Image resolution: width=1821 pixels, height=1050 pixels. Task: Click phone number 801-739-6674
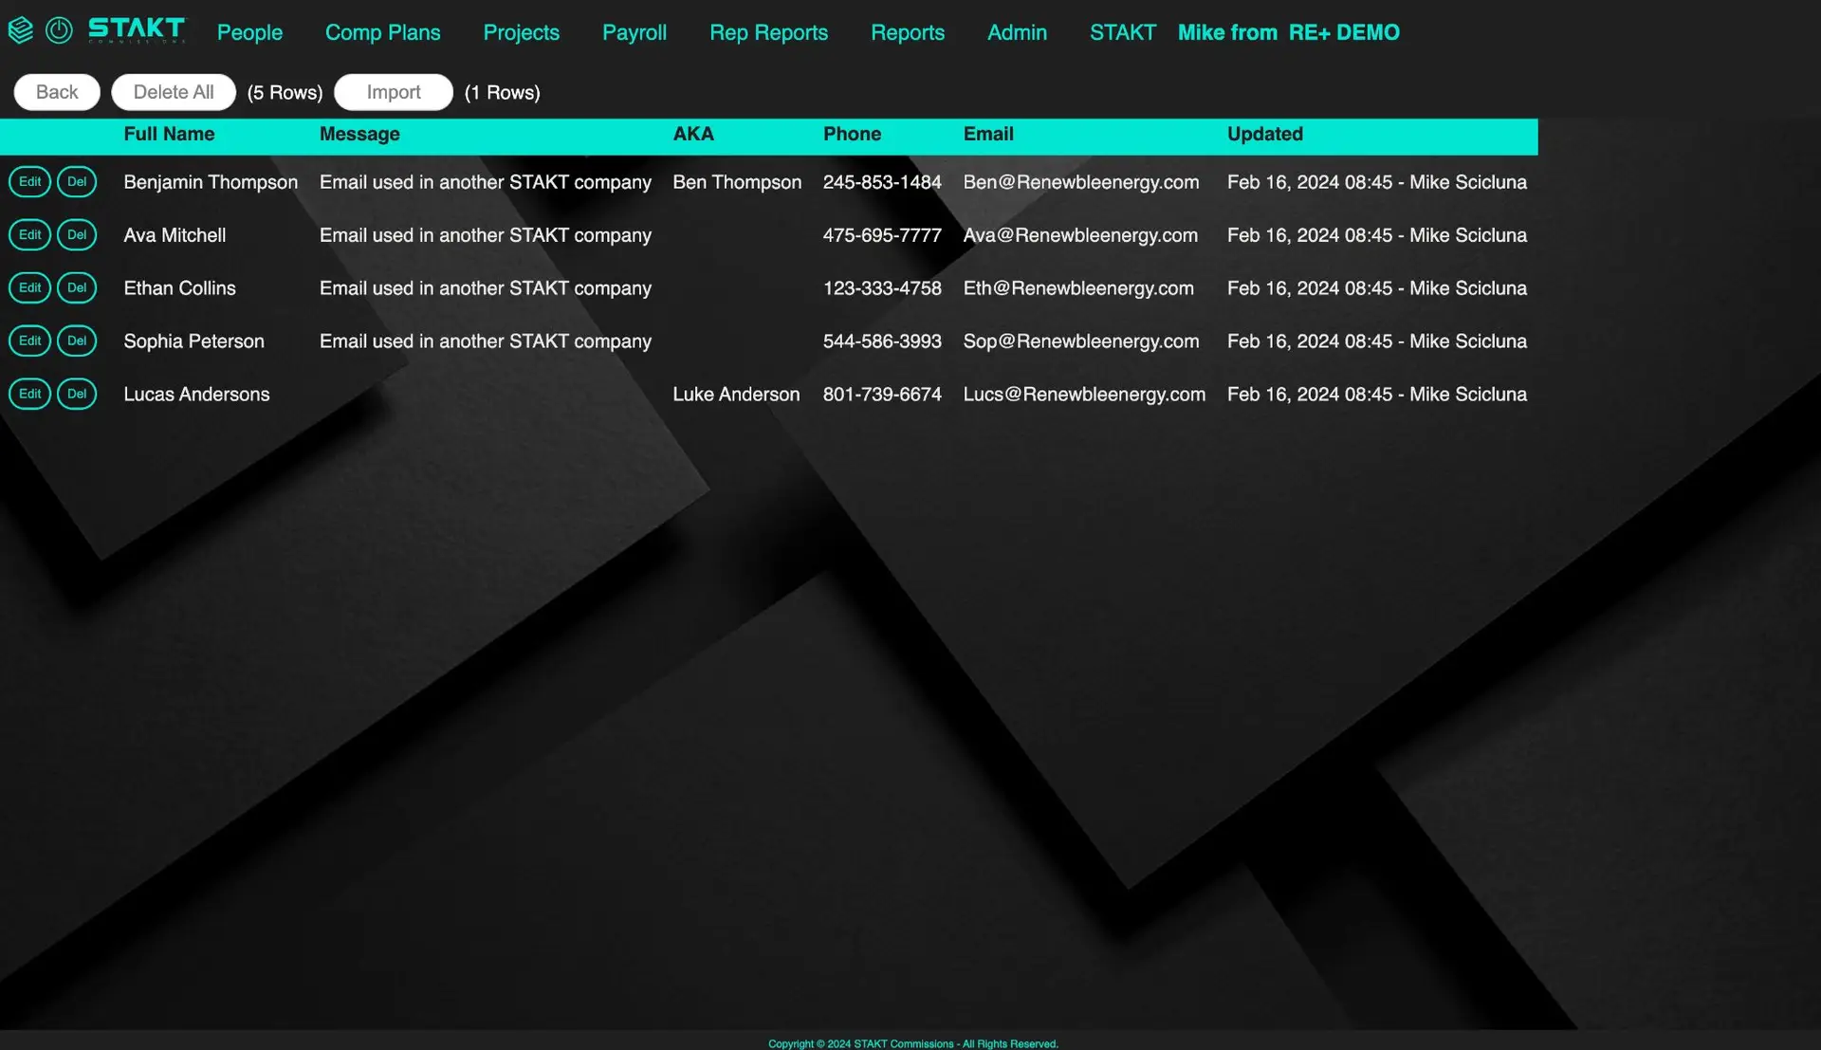882,395
